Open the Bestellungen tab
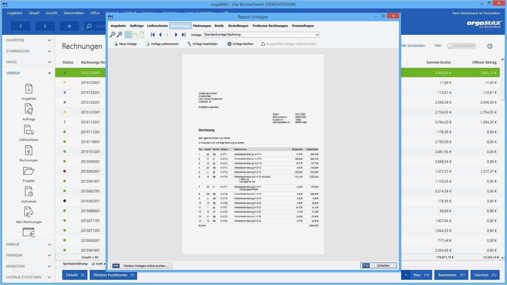The width and height of the screenshot is (507, 285). [238, 26]
